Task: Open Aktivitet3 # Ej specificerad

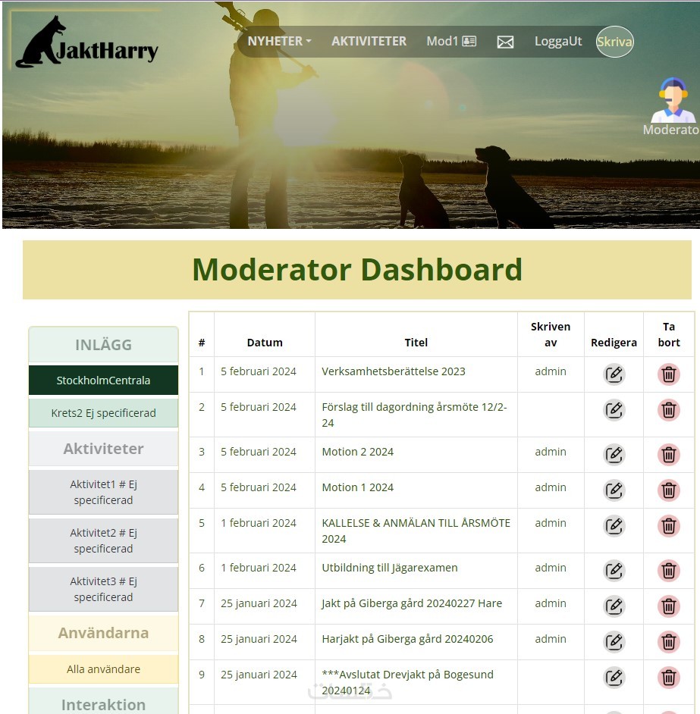Action: pyautogui.click(x=103, y=589)
